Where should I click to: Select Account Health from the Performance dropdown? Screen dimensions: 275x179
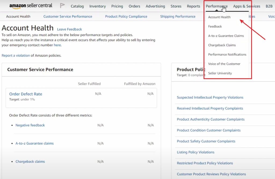pos(219,17)
